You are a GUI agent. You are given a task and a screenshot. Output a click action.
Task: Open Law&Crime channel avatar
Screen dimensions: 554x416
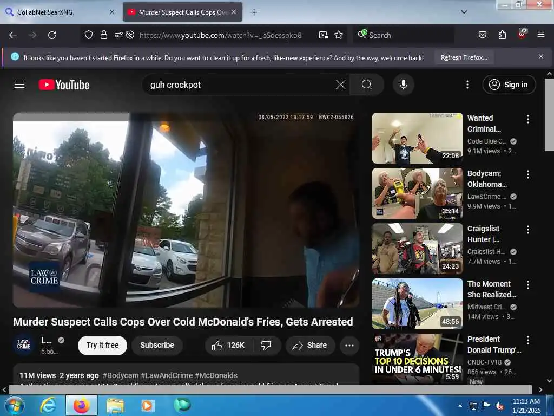point(24,344)
